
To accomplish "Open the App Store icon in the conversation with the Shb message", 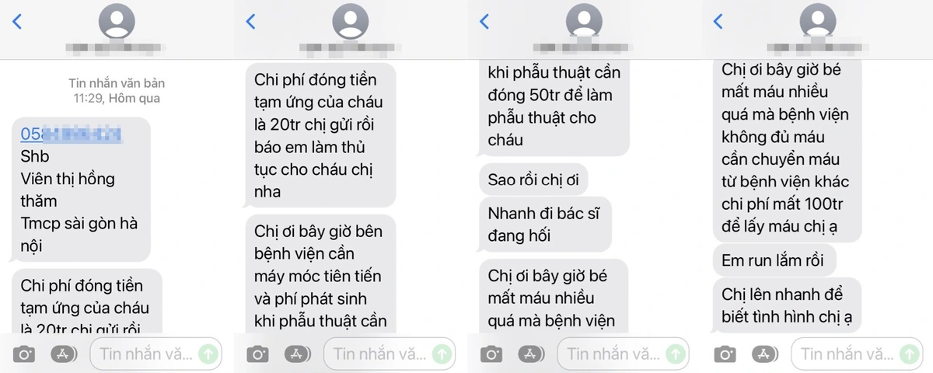I will click(63, 354).
